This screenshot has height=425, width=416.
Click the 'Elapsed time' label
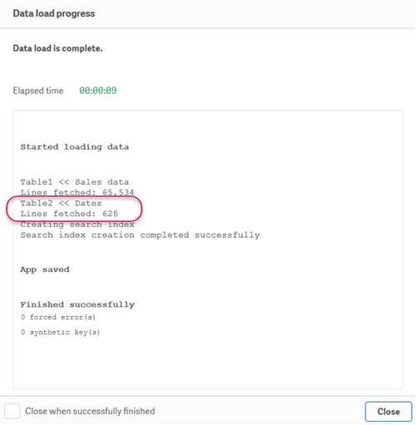pos(38,91)
